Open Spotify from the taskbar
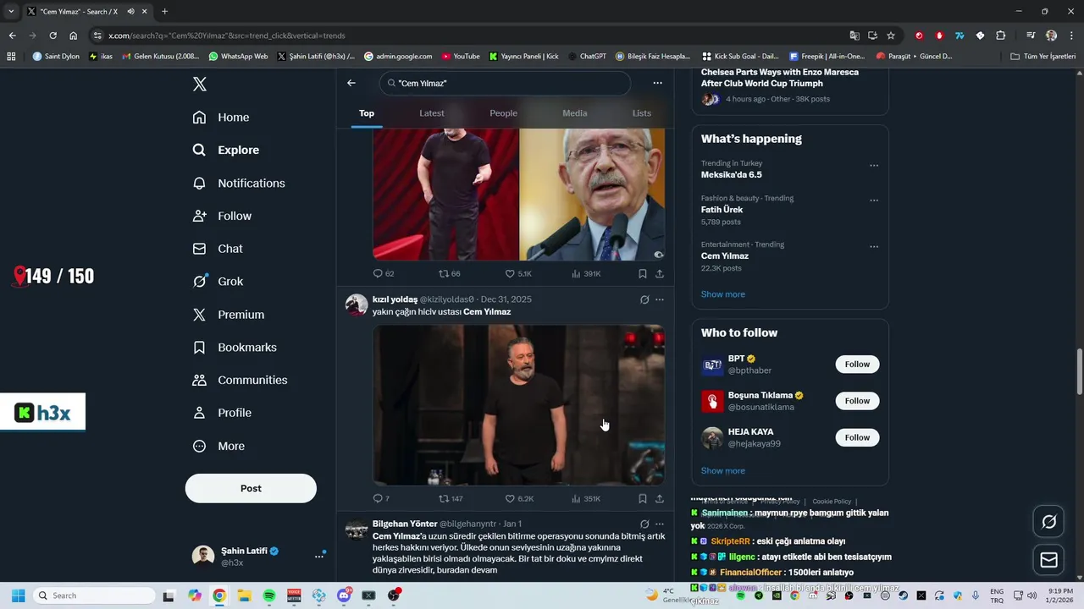Image resolution: width=1084 pixels, height=609 pixels. (269, 595)
